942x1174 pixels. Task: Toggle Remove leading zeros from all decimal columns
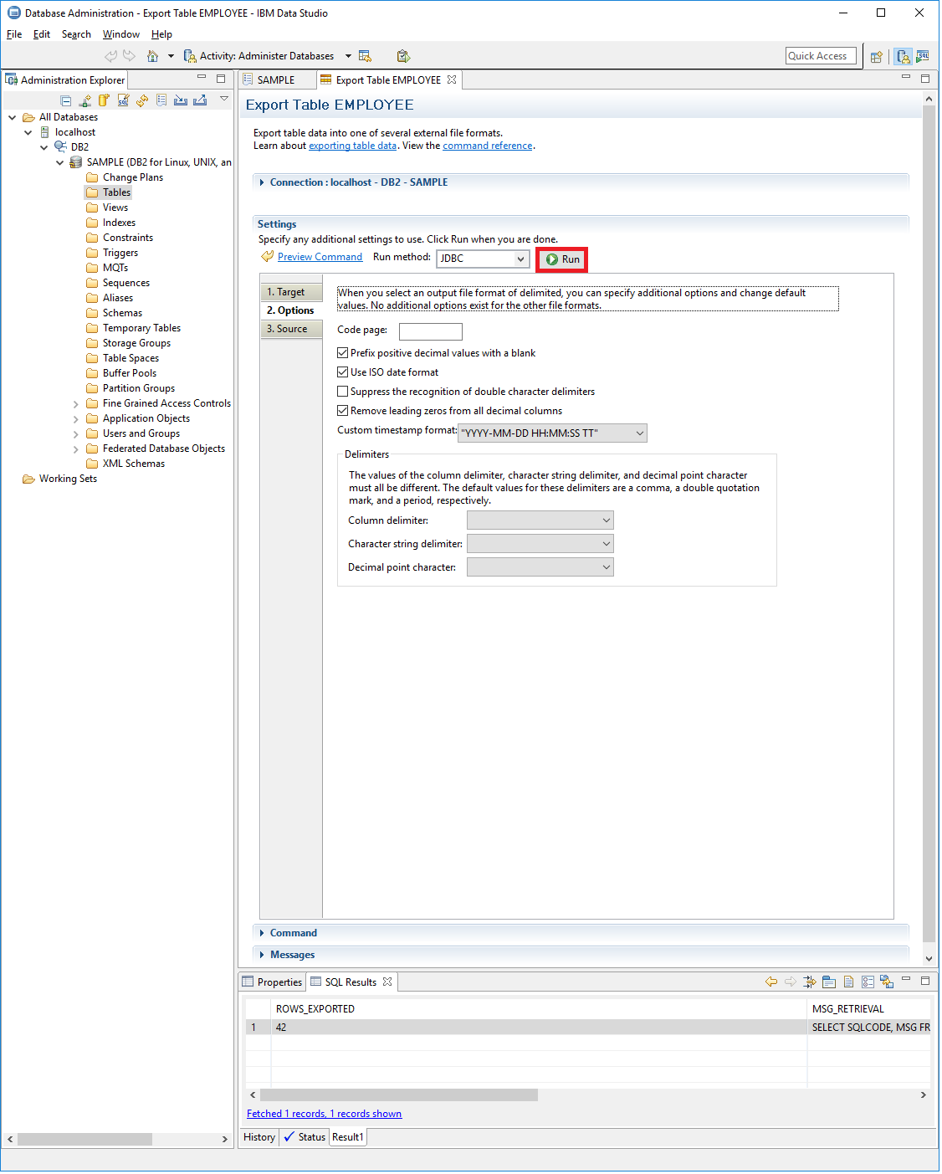[342, 411]
